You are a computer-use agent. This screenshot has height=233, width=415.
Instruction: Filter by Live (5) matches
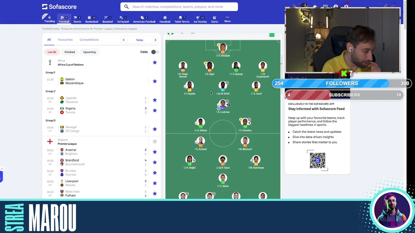52,52
